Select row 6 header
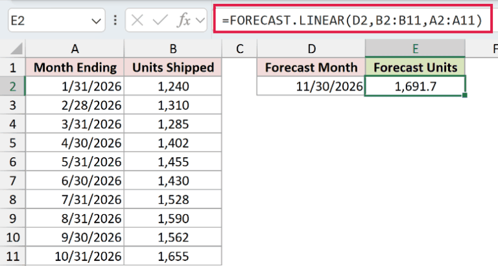Image resolution: width=498 pixels, height=266 pixels. (x=13, y=162)
